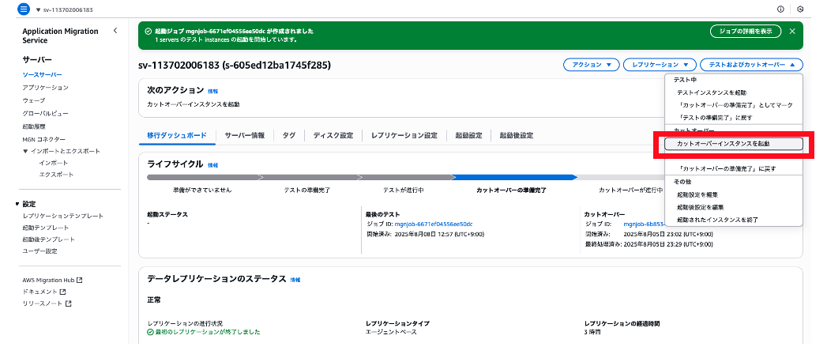The width and height of the screenshot is (827, 358).
Task: Open ユーザー設定 in sidebar
Action: [x=39, y=251]
